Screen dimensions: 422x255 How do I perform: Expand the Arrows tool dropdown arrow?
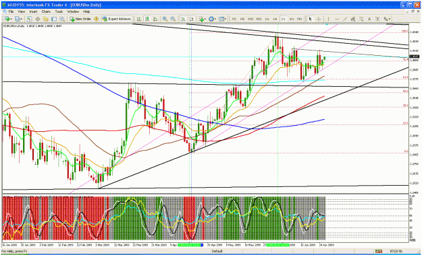click(x=390, y=19)
